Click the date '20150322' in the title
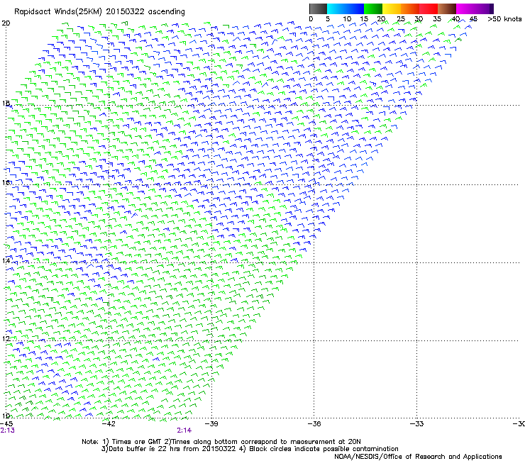 coord(126,12)
